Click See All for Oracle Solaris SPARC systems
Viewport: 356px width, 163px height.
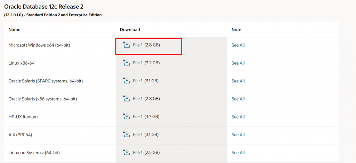click(238, 81)
